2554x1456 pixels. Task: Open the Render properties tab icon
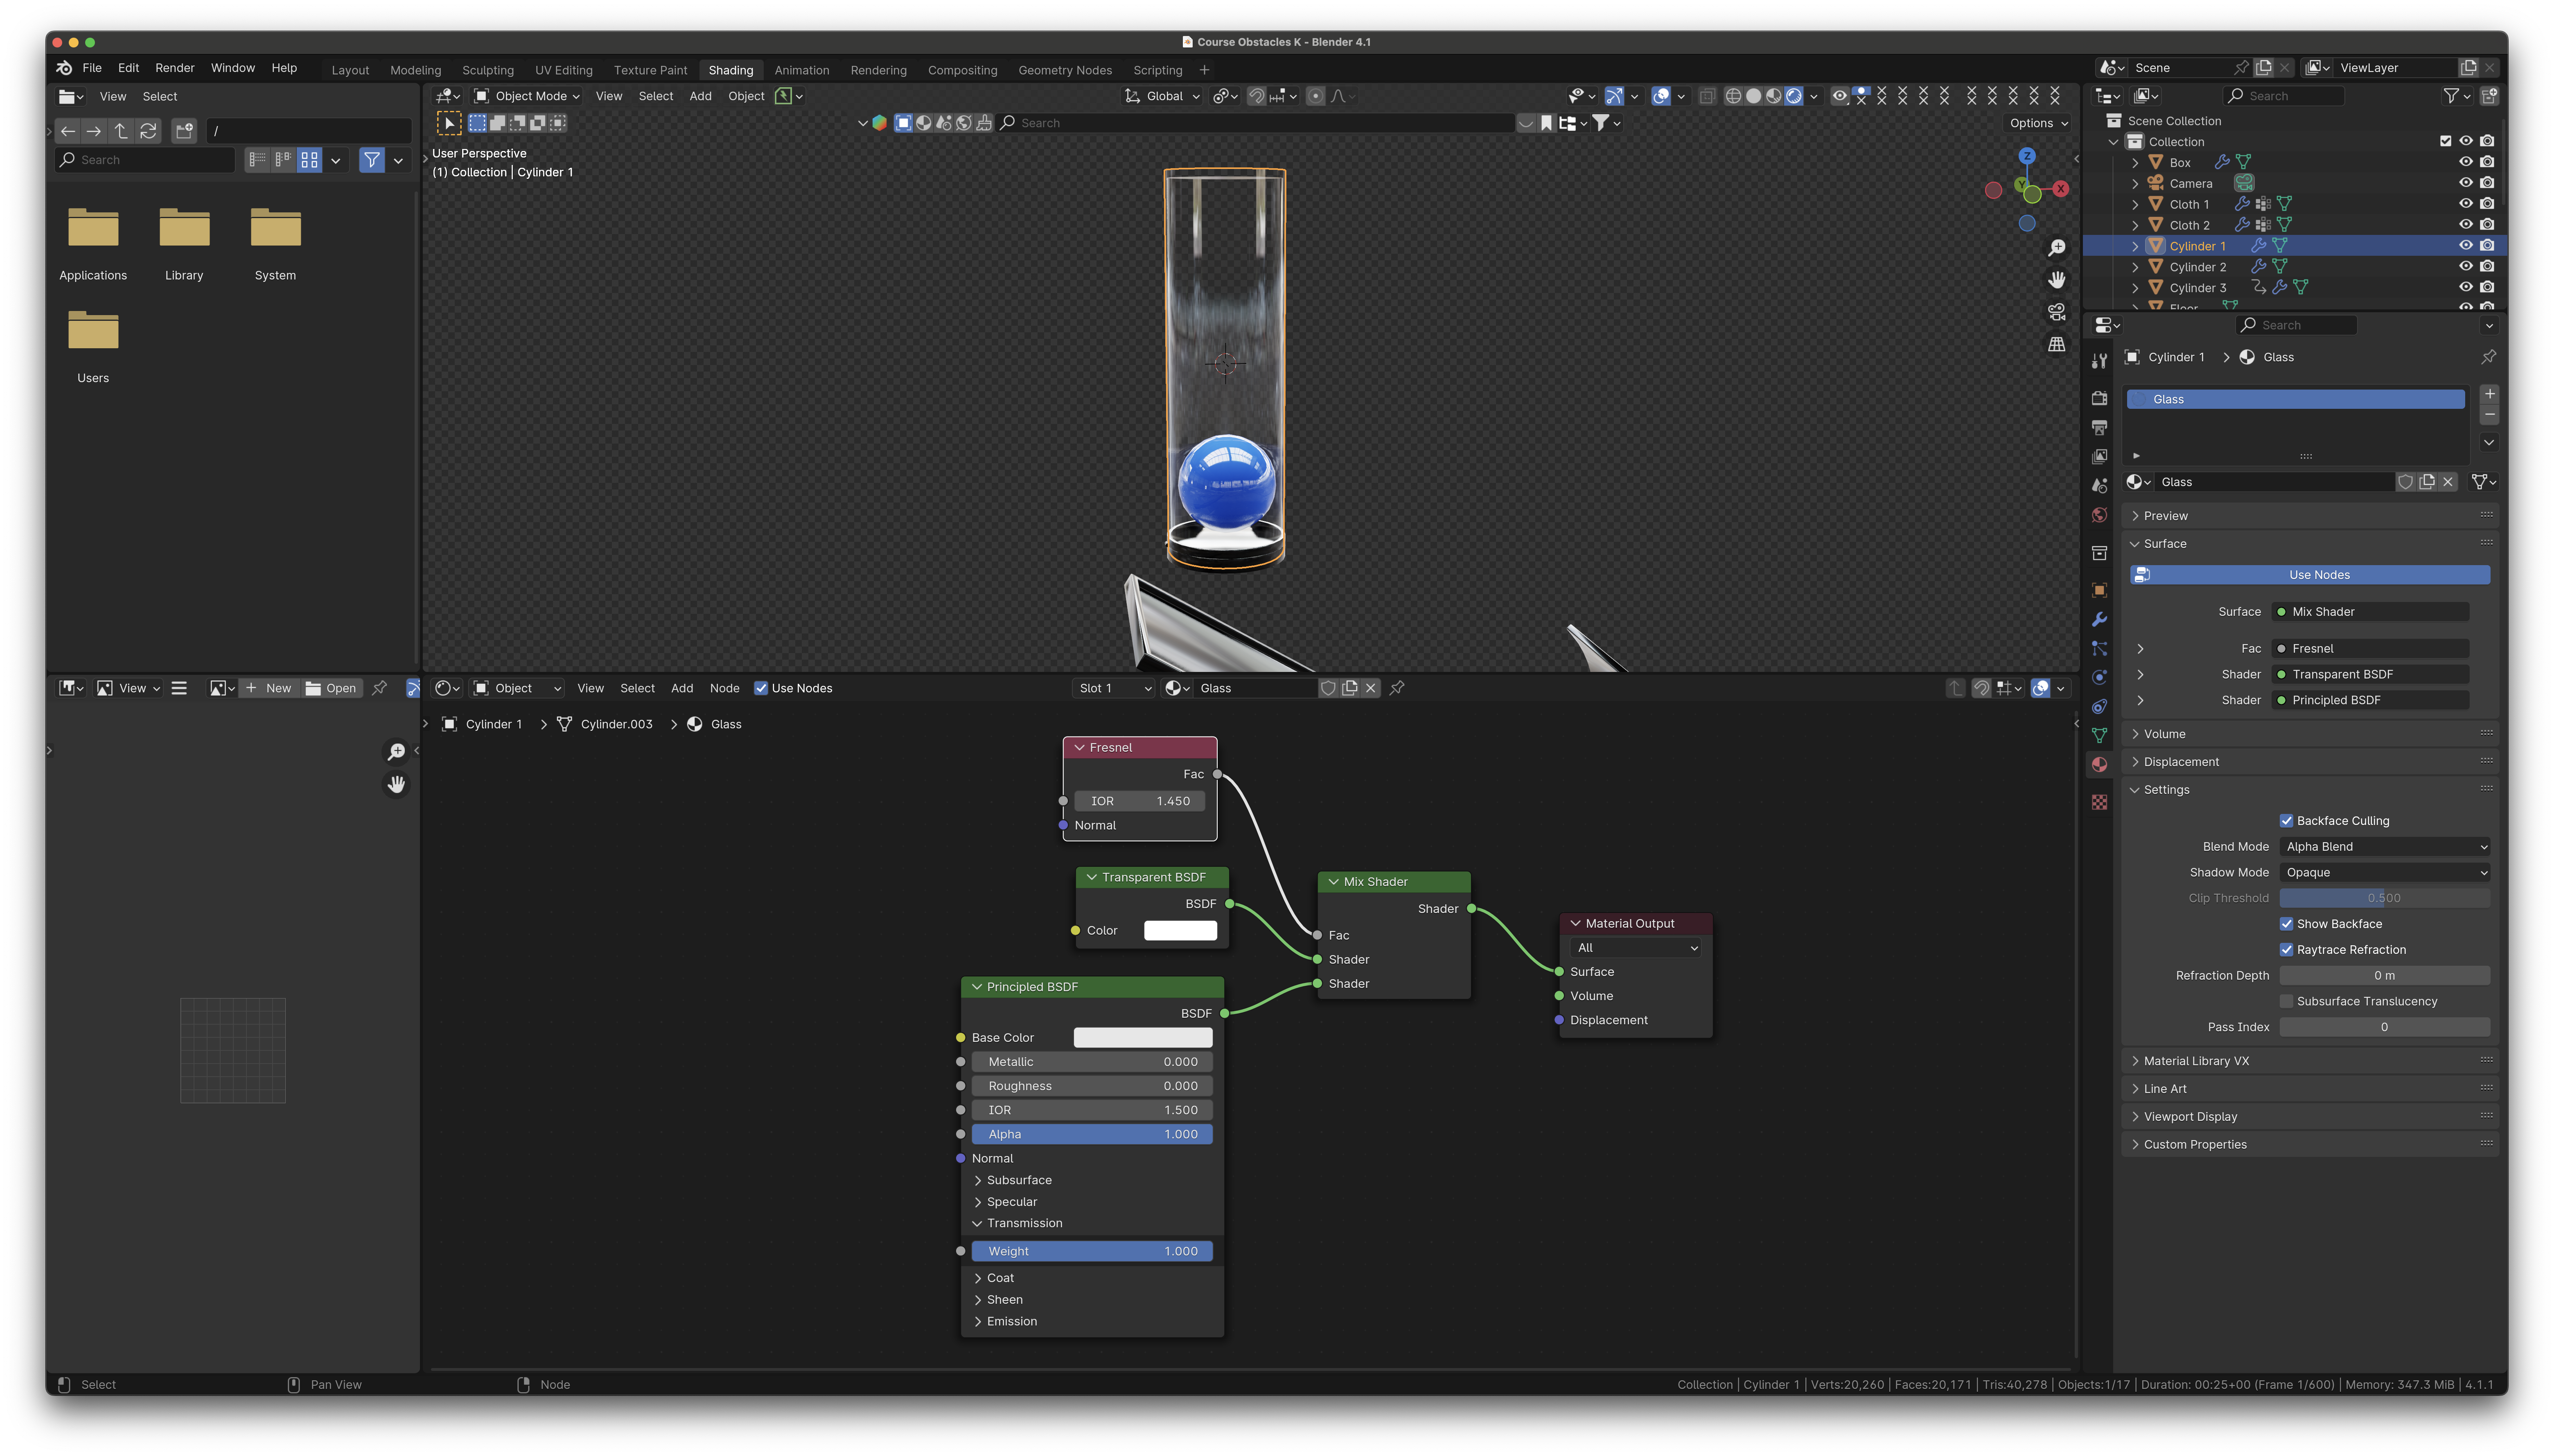point(2099,398)
